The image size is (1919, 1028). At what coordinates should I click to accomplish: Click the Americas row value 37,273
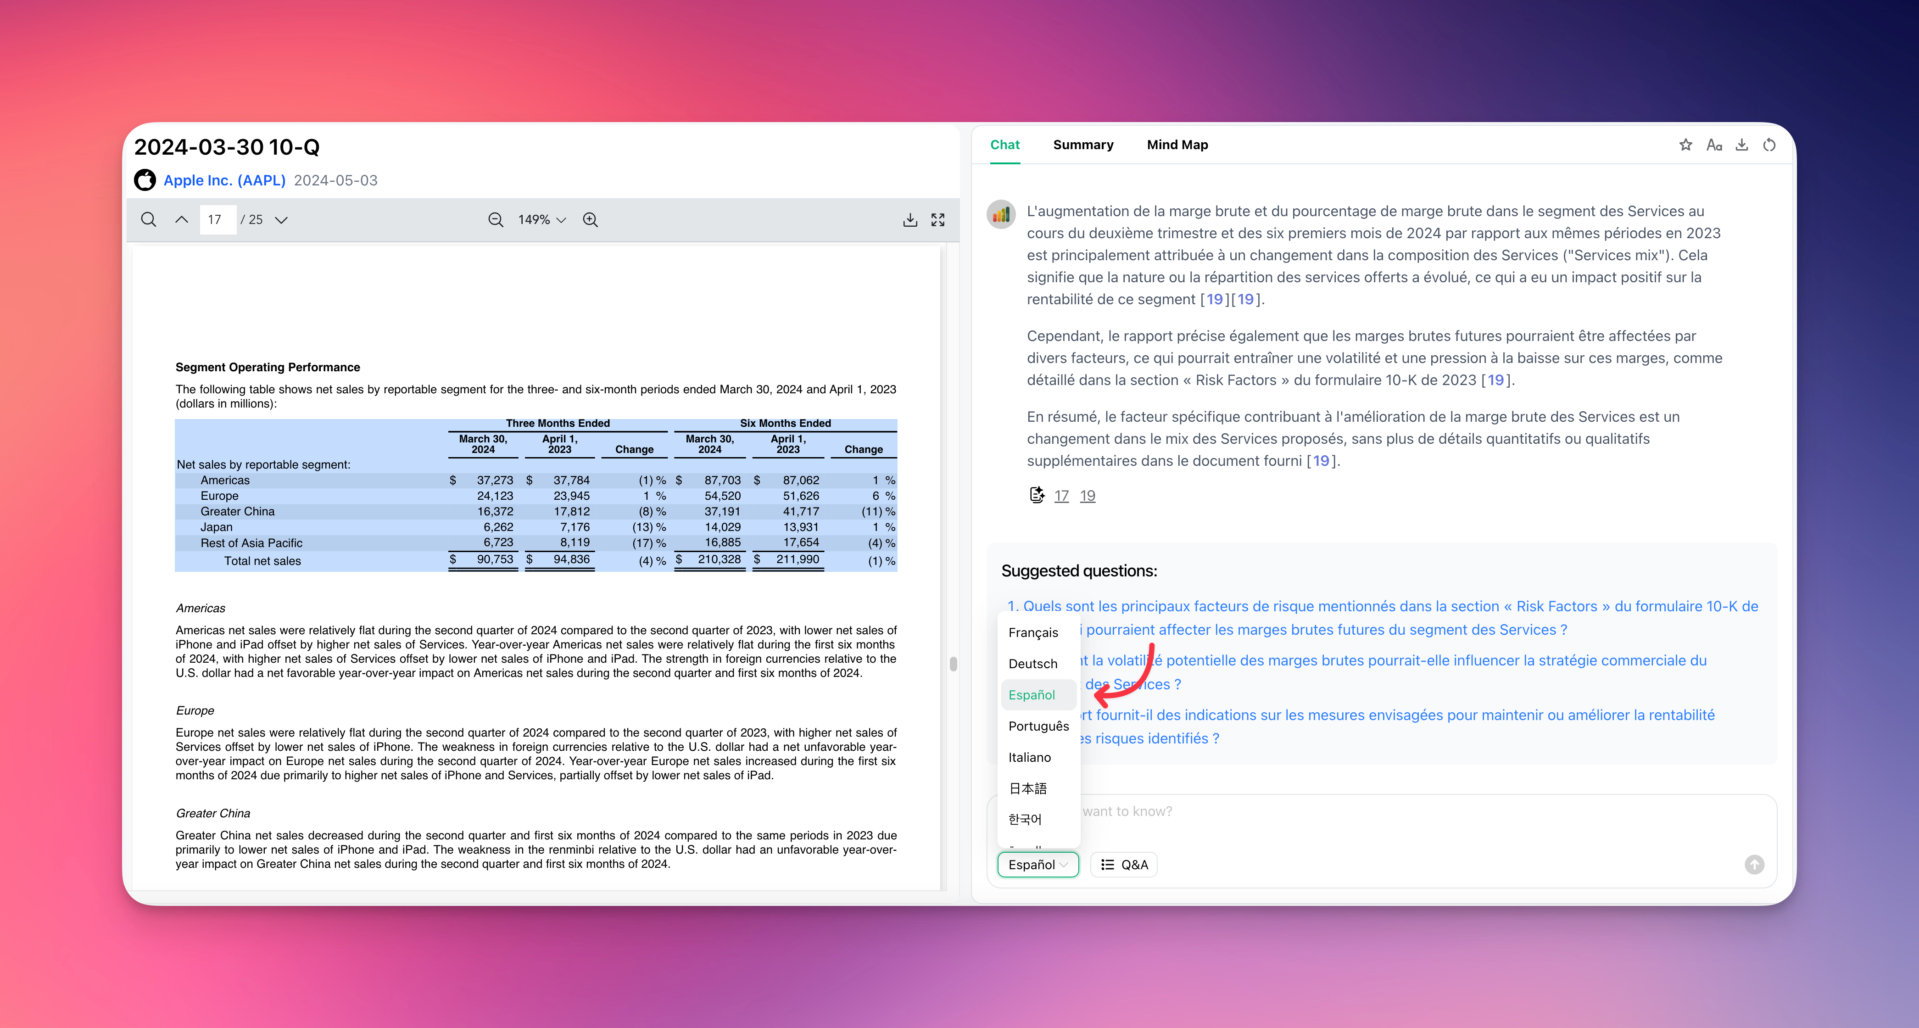[495, 480]
